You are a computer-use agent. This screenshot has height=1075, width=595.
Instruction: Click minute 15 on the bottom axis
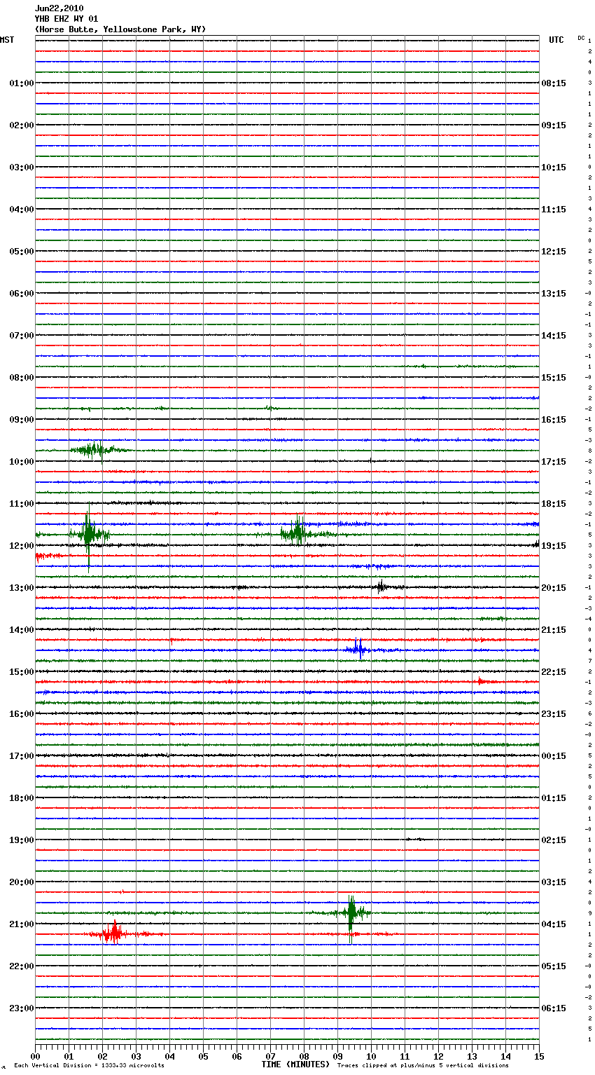point(539,1056)
